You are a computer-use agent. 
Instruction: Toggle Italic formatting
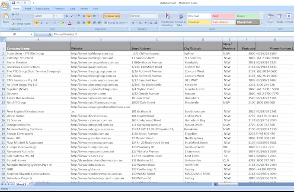tap(41, 23)
